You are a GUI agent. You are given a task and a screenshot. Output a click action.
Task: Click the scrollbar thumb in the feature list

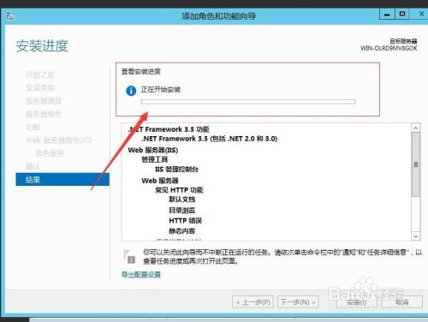click(x=416, y=164)
